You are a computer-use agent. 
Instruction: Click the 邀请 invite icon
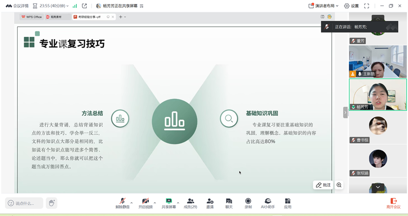click(210, 203)
